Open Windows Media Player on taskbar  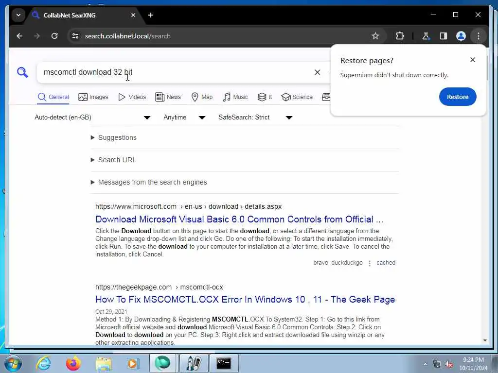(x=132, y=363)
